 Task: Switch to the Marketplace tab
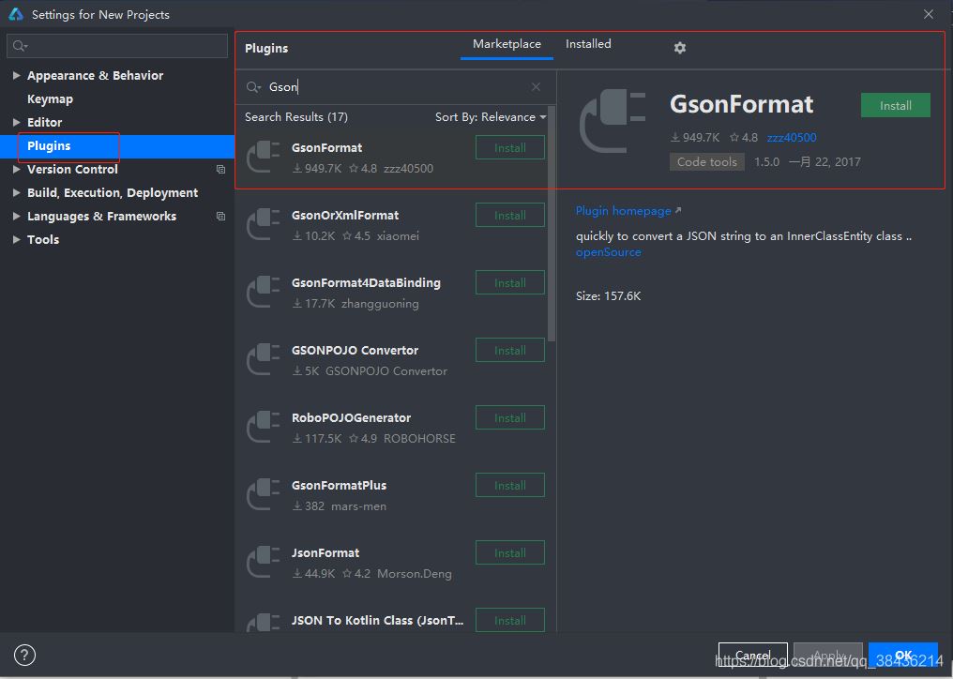click(x=507, y=44)
